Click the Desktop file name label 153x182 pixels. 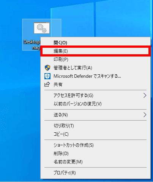pos(32,45)
